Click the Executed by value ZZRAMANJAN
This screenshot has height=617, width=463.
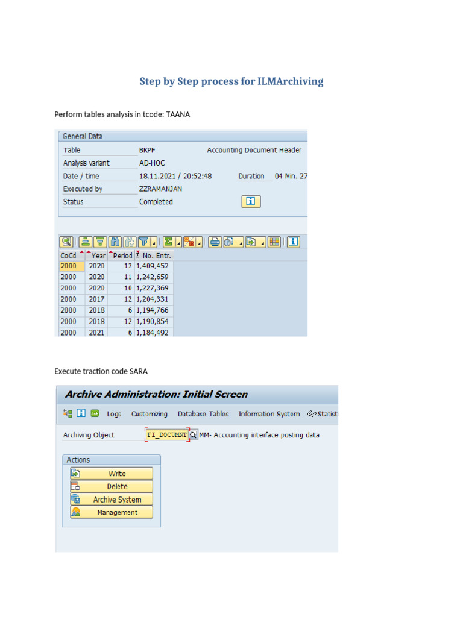160,189
